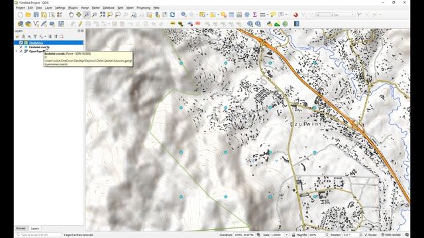Viewport: 424px width, 238px height.
Task: Open the layout manager
Action: pos(52,15)
